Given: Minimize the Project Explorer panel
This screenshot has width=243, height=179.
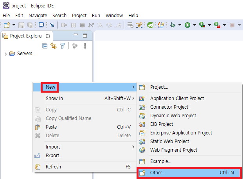Looking at the screenshot, I should 76,35.
